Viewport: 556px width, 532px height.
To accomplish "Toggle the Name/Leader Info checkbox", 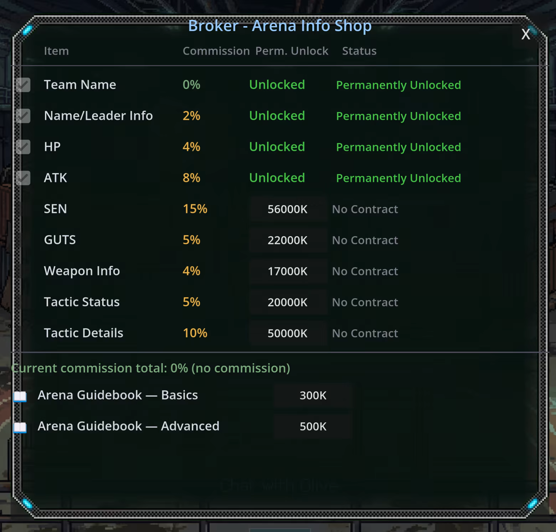I will (x=23, y=116).
